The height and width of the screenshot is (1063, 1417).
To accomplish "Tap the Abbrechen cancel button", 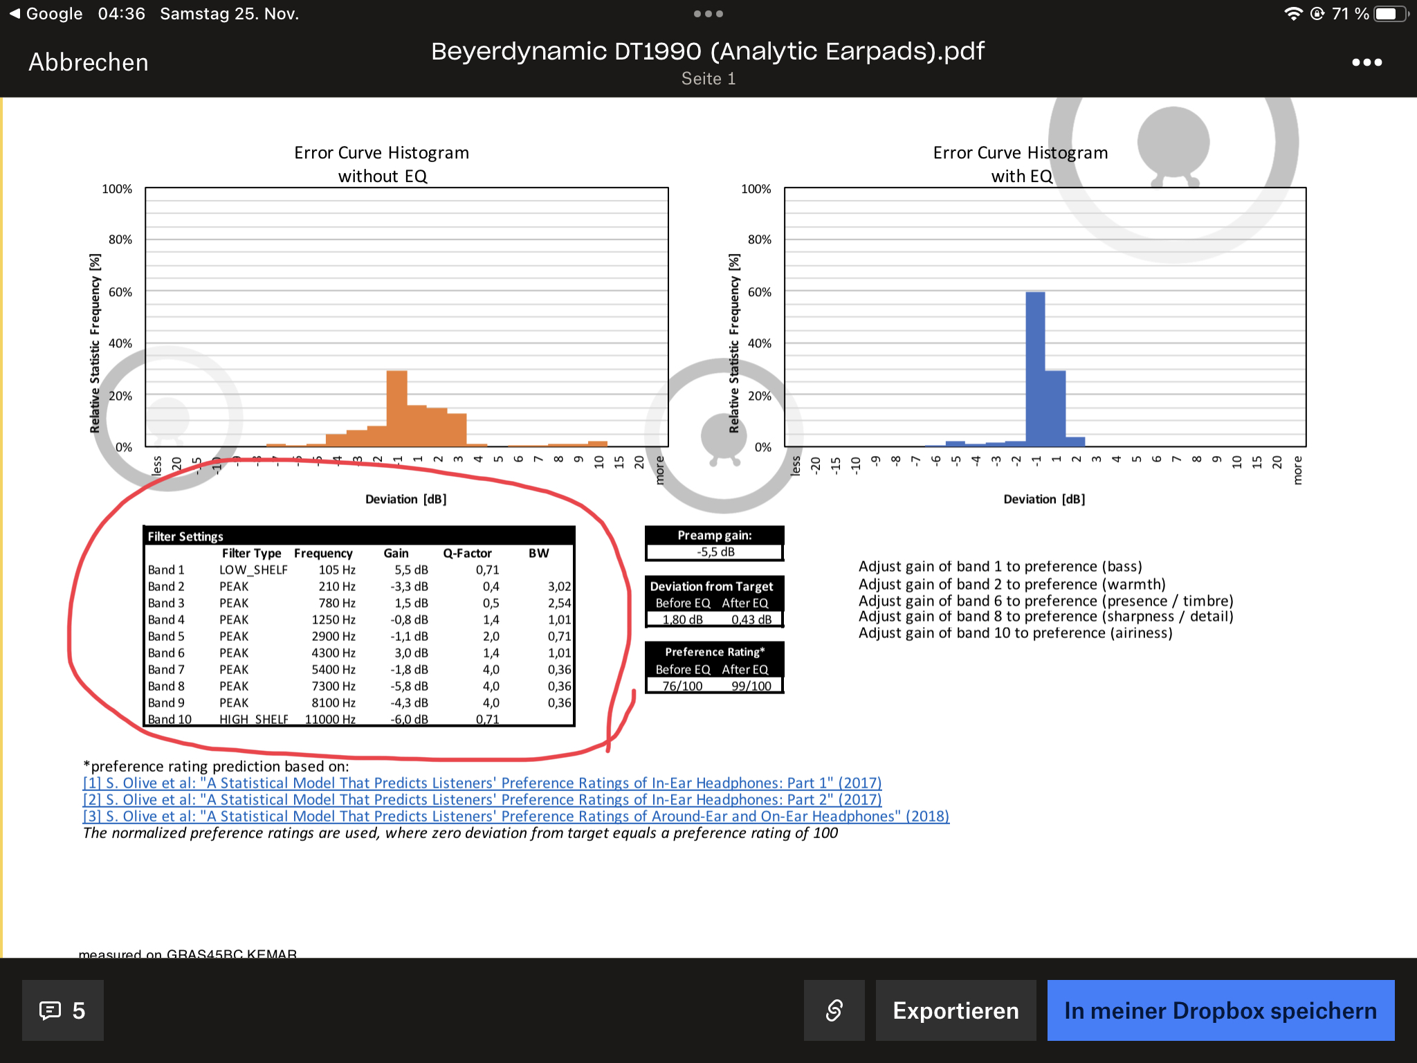I will coord(88,62).
